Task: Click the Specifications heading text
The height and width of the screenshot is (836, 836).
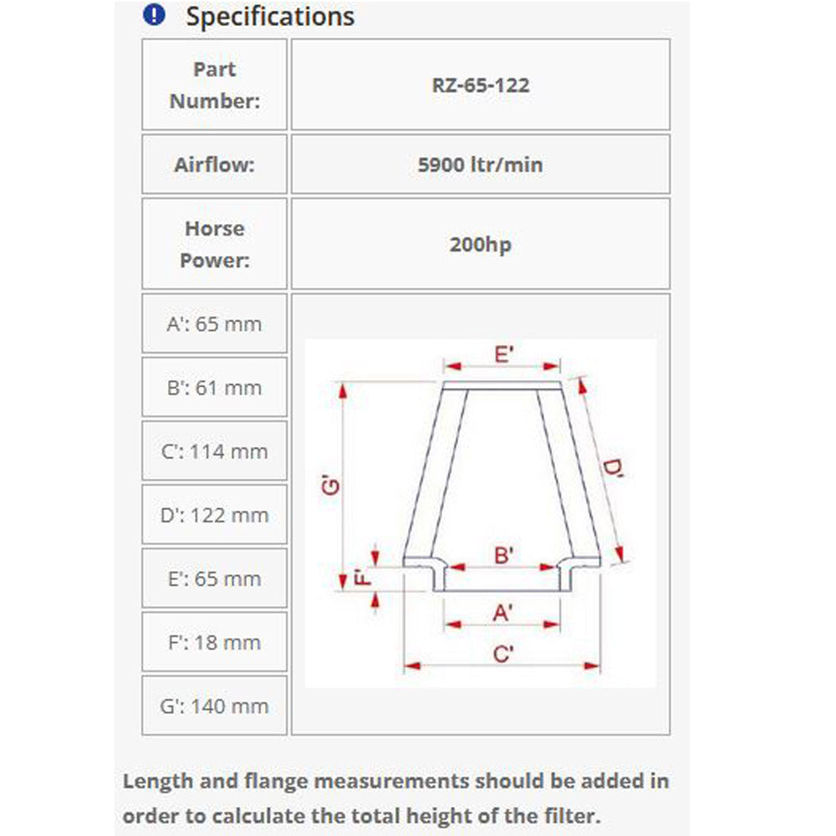Action: [270, 16]
